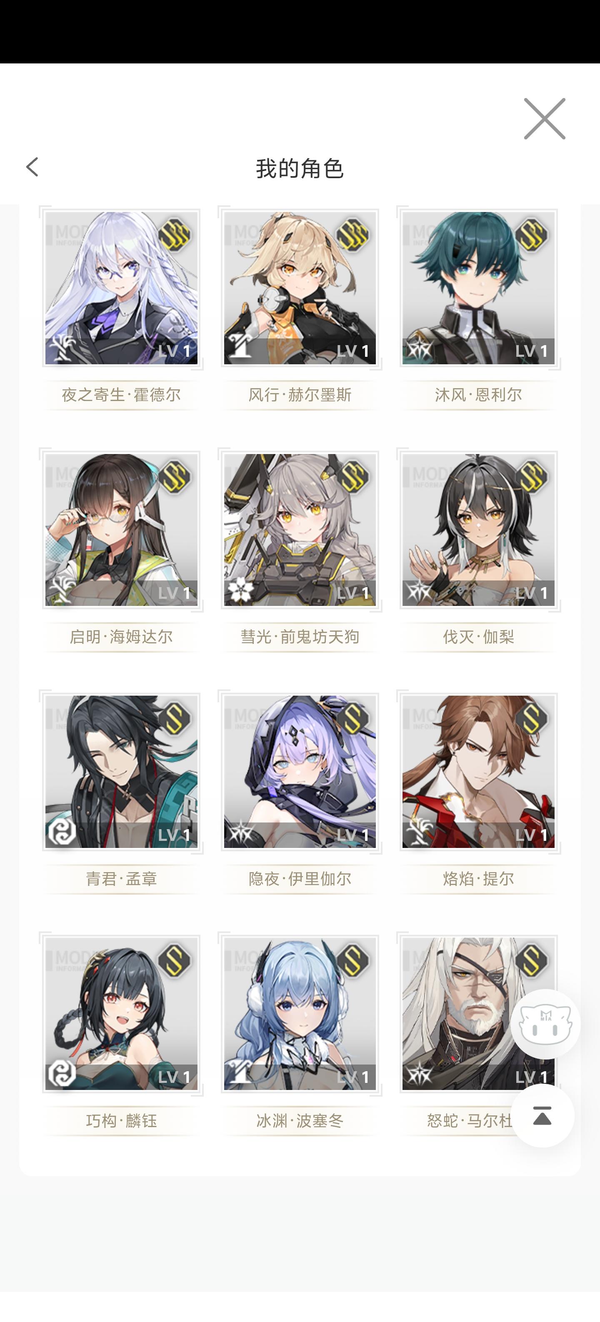This screenshot has width=600, height=1322.
Task: Open 冰渊·波塞冬 character portrait
Action: click(300, 1014)
